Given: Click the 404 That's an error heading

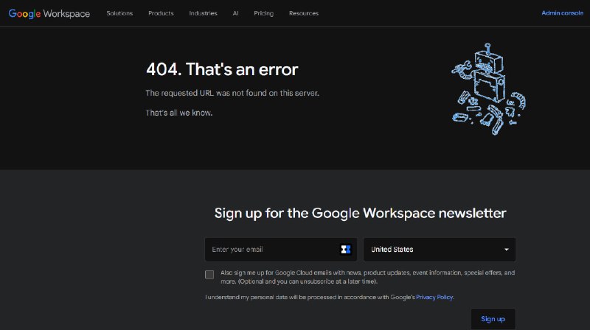Looking at the screenshot, I should click(x=222, y=69).
